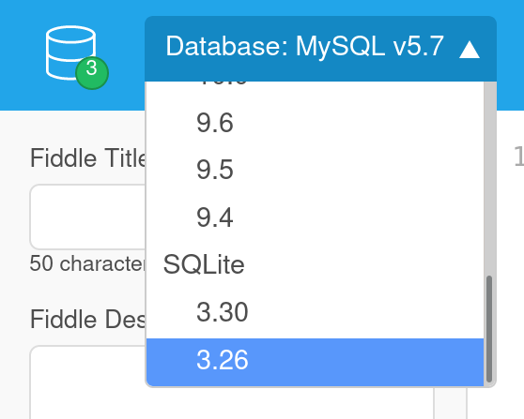Click the database cylinder icon
This screenshot has width=524, height=419.
tap(70, 52)
